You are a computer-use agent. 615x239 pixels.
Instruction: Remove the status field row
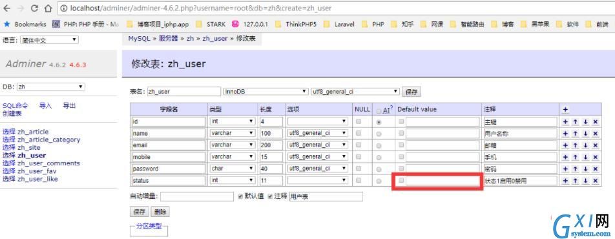[596, 180]
